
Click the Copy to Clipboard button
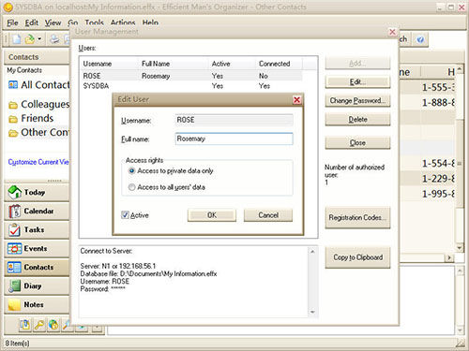[x=357, y=257]
